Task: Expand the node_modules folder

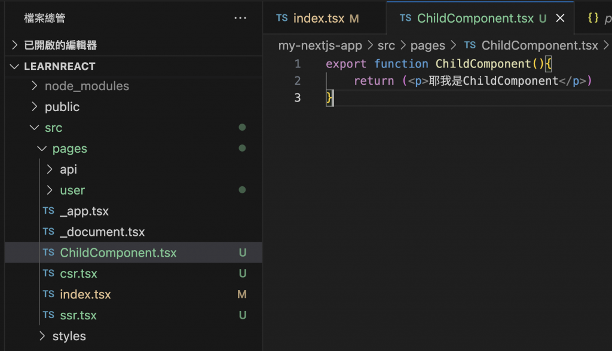Action: (35, 86)
